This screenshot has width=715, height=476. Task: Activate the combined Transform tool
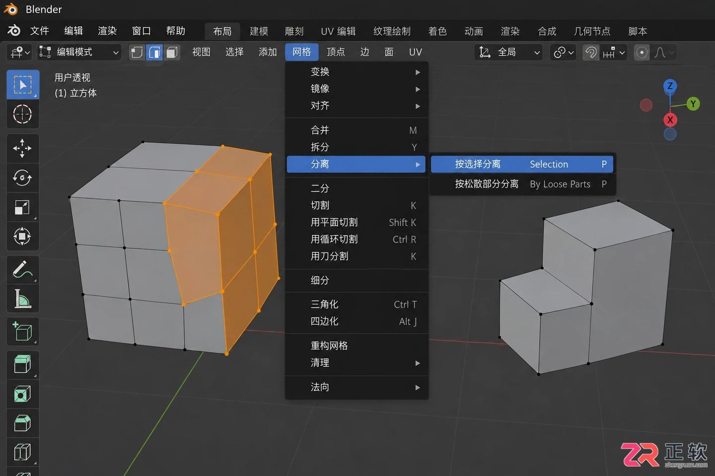tap(22, 236)
